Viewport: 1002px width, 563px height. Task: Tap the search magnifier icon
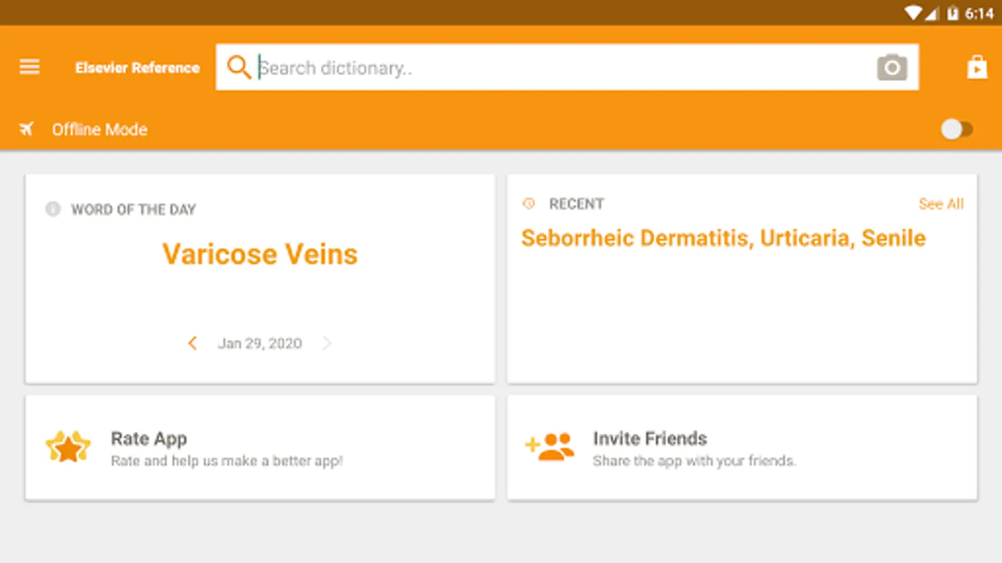click(x=239, y=66)
